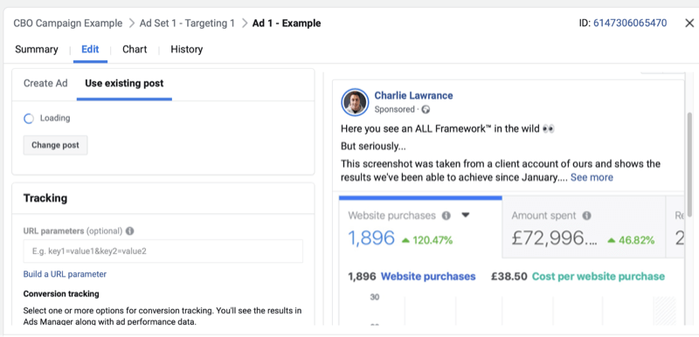Click the Loading spinner icon
699x337 pixels.
click(29, 119)
